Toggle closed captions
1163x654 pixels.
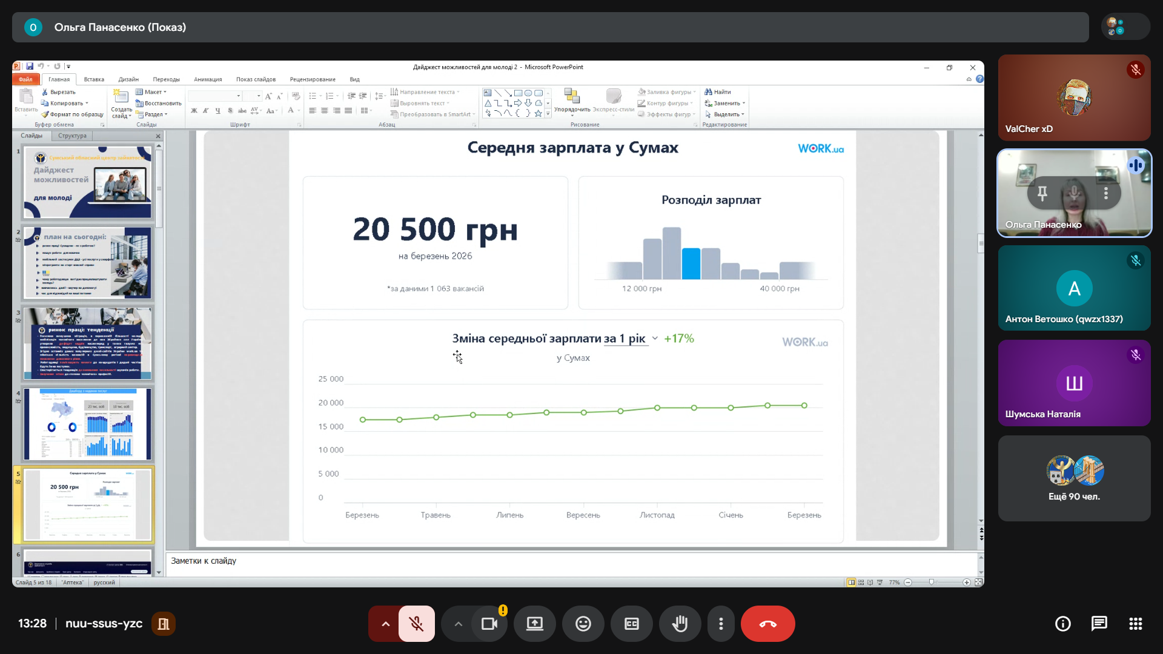point(631,624)
